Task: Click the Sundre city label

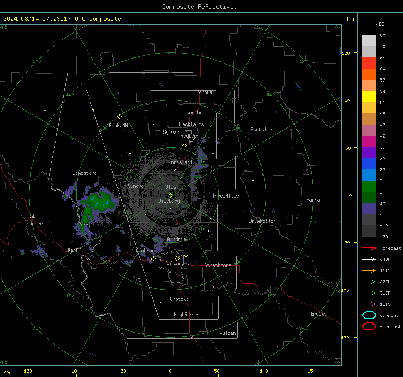Action: click(136, 186)
